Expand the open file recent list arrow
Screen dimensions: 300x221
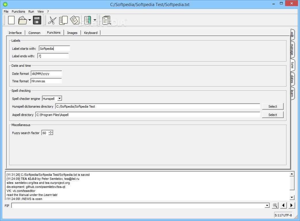point(30,20)
